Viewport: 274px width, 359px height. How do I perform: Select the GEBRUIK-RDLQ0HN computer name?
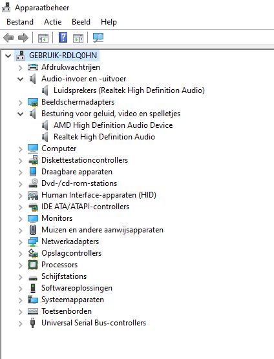pyautogui.click(x=63, y=56)
